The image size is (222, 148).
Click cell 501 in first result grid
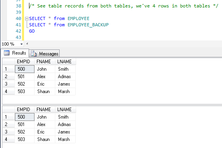(25, 77)
